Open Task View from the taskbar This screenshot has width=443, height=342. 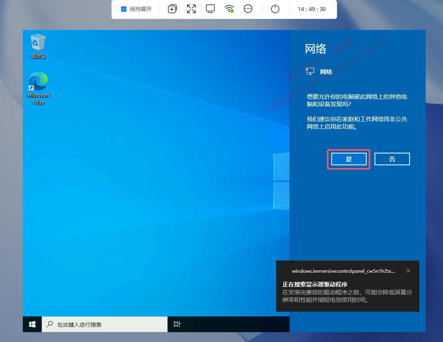(x=177, y=324)
